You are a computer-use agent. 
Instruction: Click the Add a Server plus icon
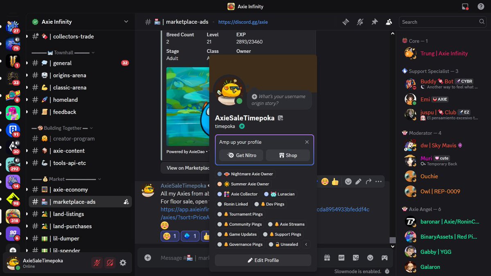coord(13,250)
